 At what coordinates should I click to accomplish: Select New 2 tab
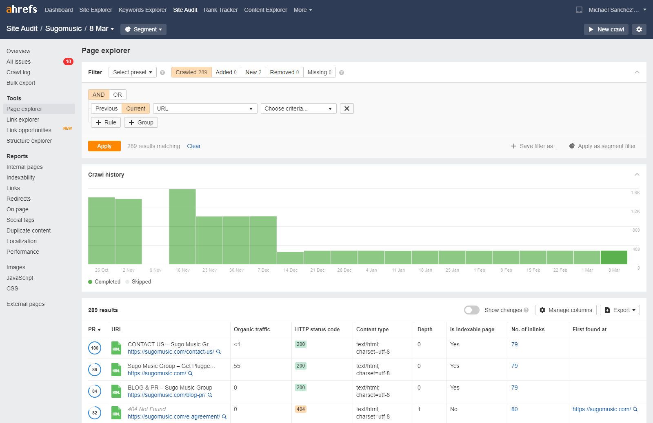coord(253,72)
